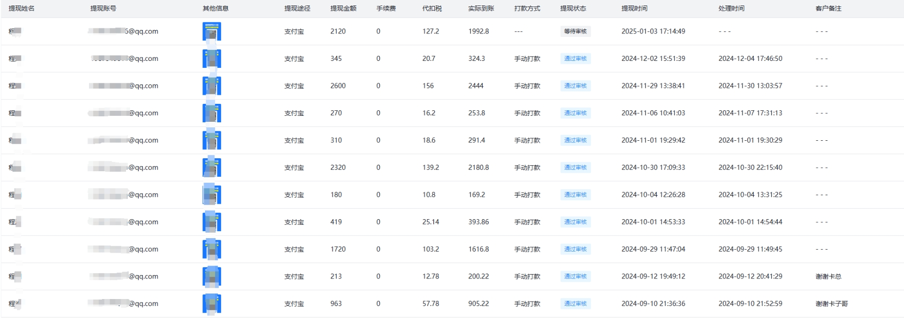Select the 谢谢卡总 customer remark cell
904x323 pixels.
[x=828, y=277]
